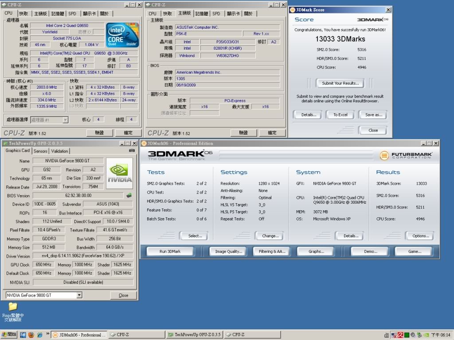Open the Fraps folder on the desktop
The image size is (454, 340).
point(13,312)
